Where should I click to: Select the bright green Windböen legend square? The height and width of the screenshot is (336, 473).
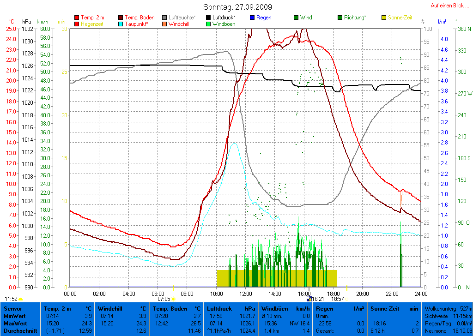coord(209,24)
